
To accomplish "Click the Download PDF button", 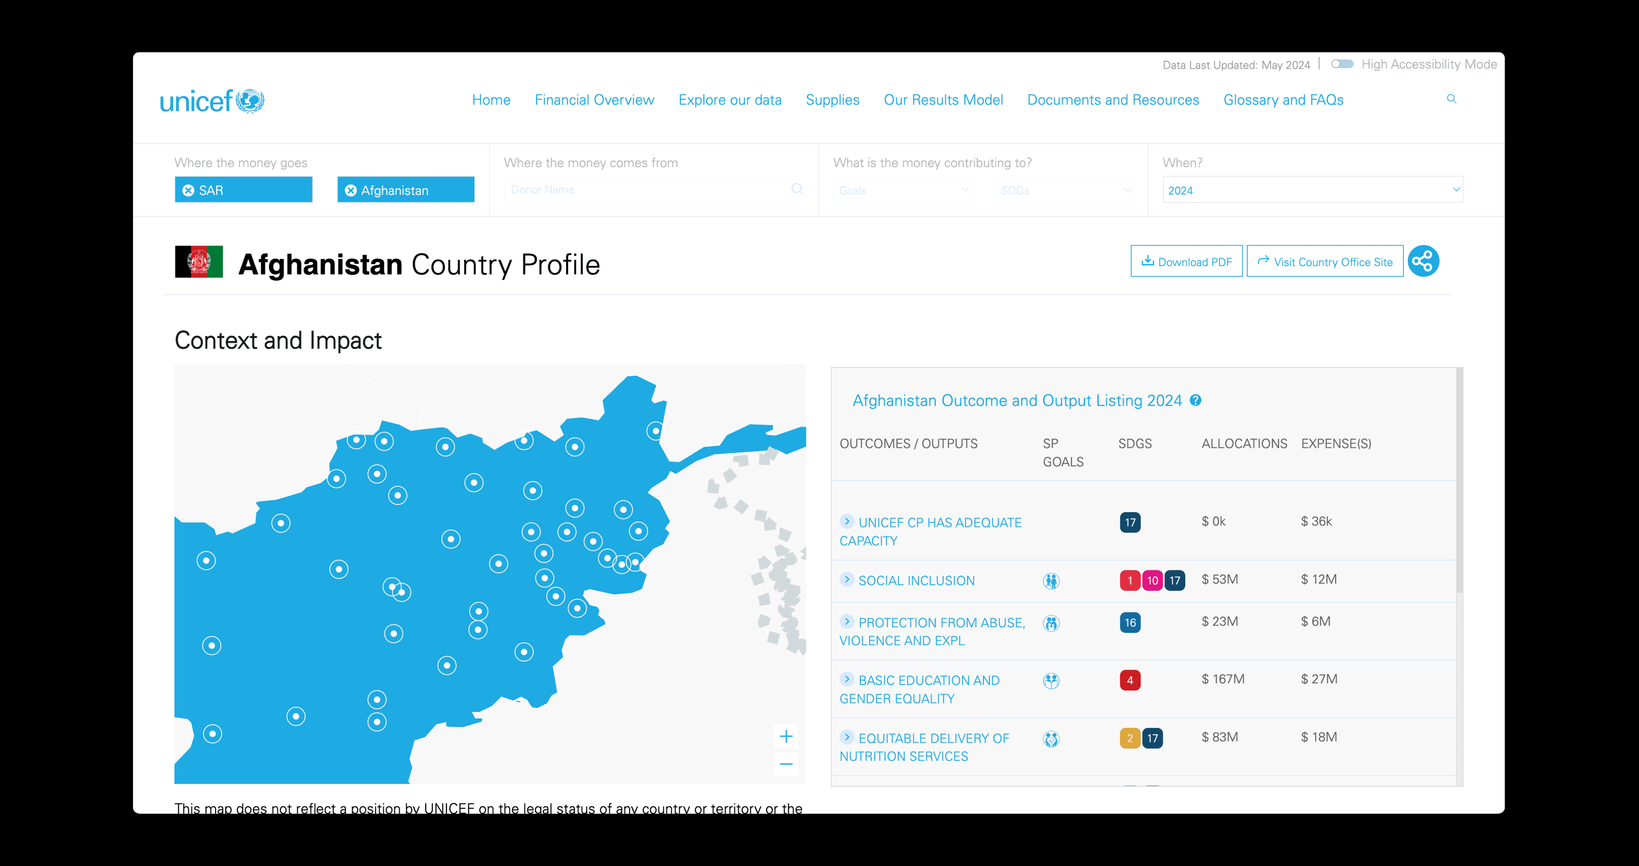I will pos(1186,261).
